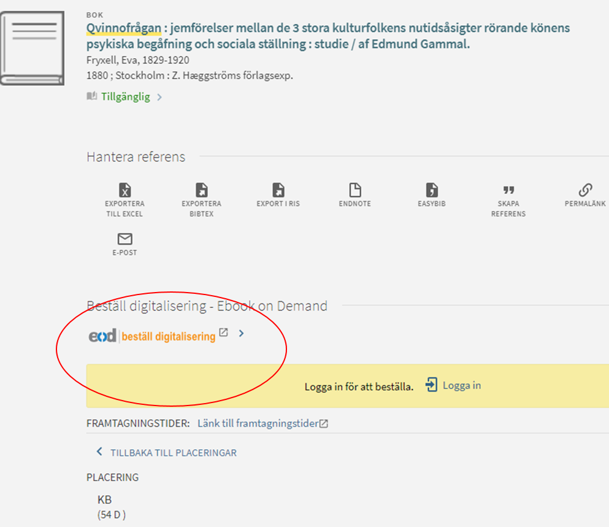
Task: Click external-link icon after beställ digitalisering
Action: [x=223, y=333]
